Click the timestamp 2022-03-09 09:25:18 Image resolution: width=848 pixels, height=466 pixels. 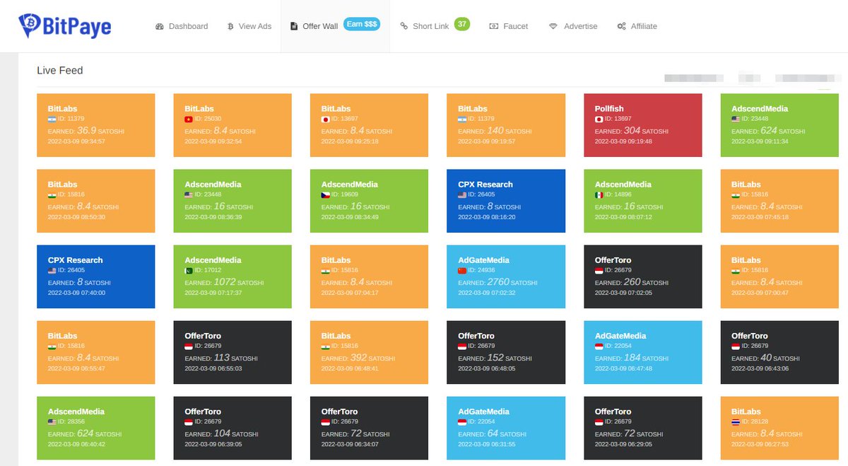(350, 141)
